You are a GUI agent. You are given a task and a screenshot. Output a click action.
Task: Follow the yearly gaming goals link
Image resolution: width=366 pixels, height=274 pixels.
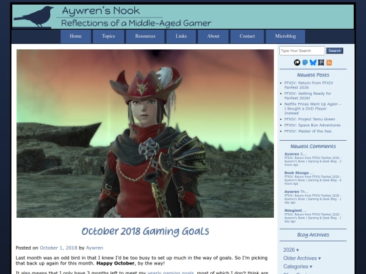coord(171,273)
